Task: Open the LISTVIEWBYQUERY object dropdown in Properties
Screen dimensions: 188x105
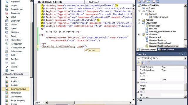Action: click(185, 58)
